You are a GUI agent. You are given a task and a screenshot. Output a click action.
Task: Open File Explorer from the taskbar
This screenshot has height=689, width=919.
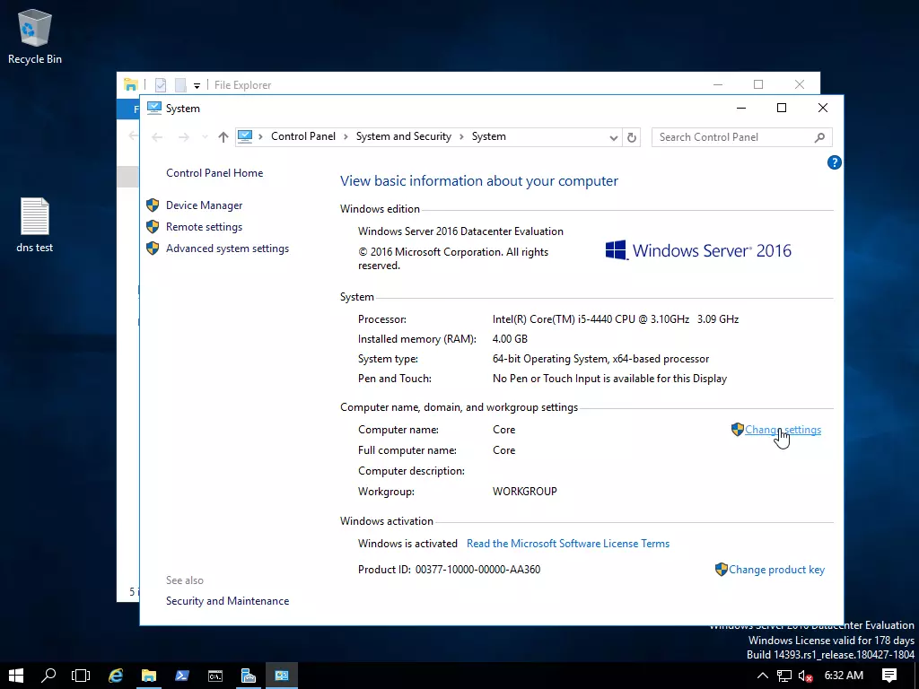pyautogui.click(x=149, y=676)
